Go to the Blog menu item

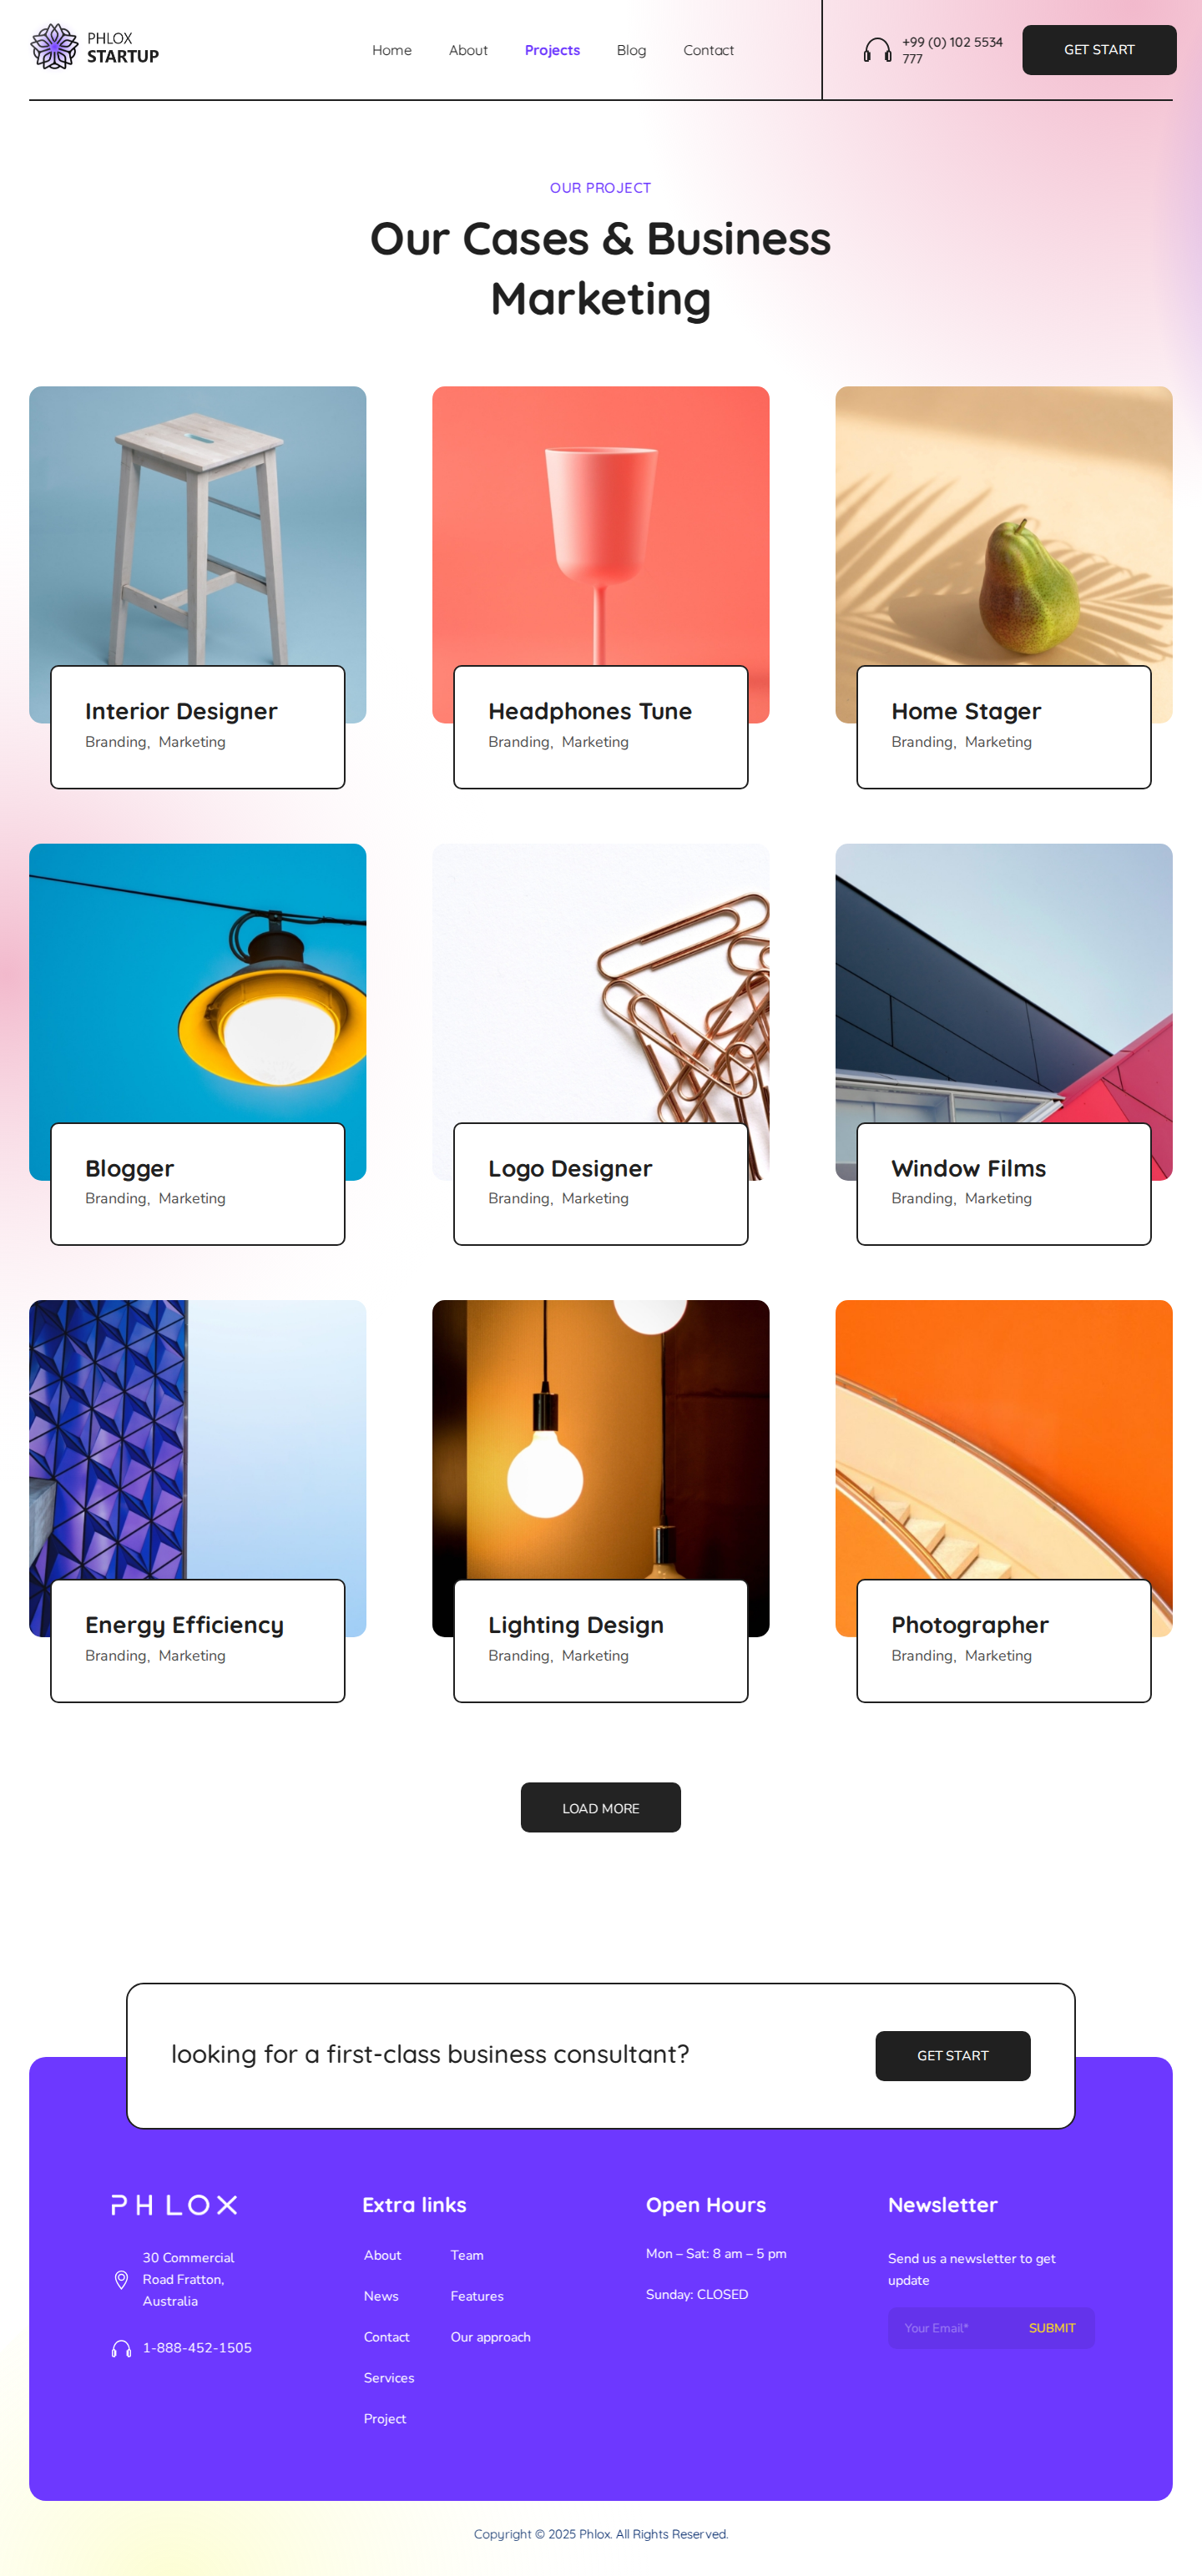(631, 50)
